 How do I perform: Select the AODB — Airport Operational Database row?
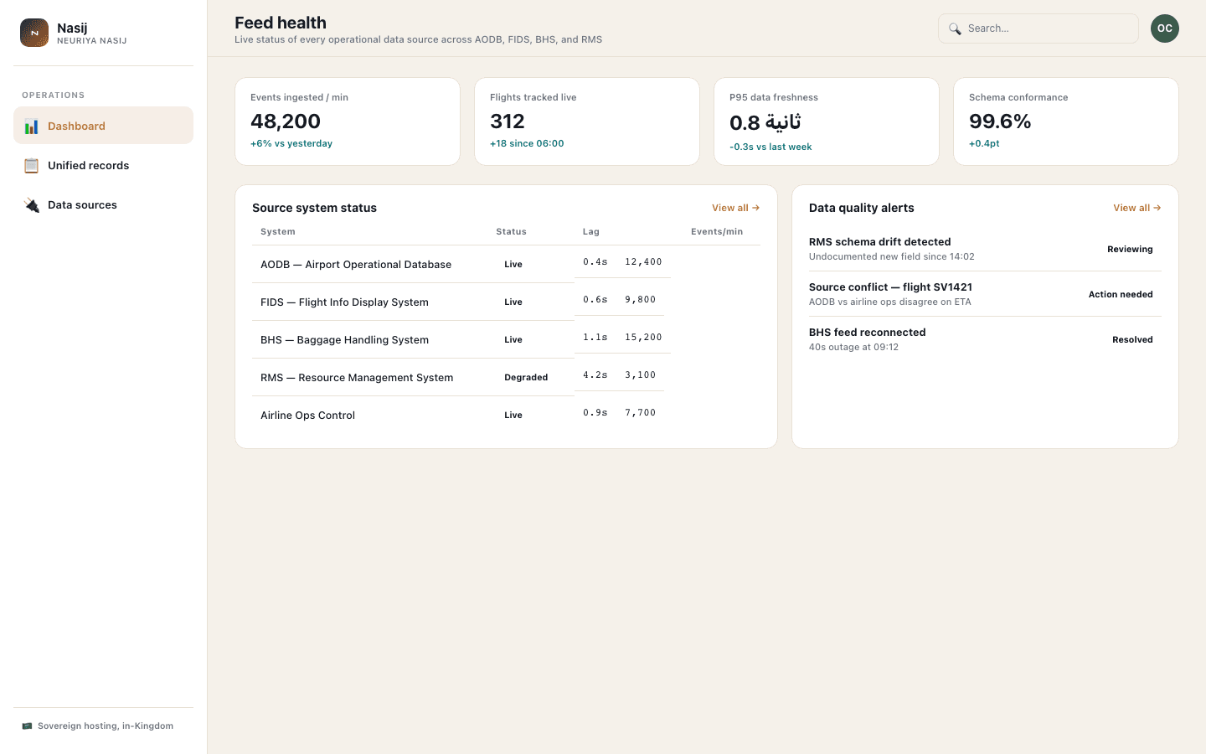coord(506,264)
